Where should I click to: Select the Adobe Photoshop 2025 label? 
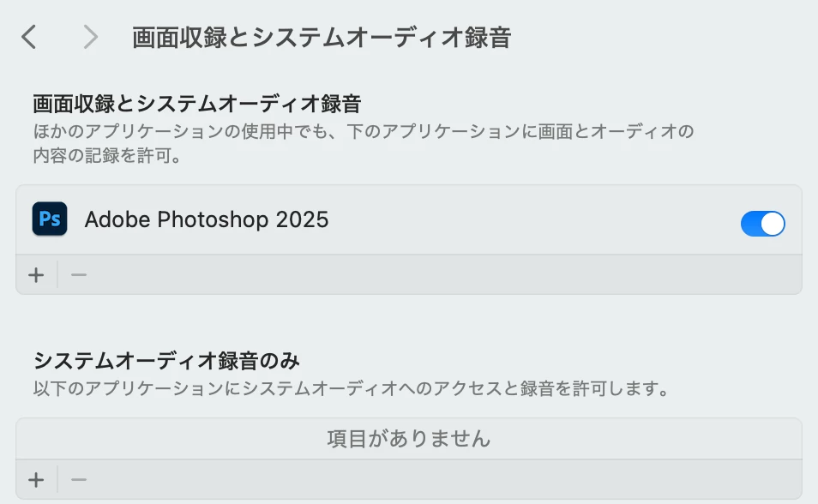[207, 219]
